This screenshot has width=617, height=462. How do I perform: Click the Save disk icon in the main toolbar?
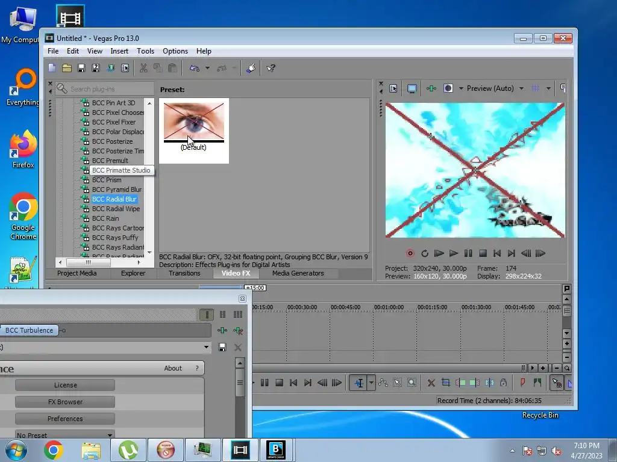tap(81, 68)
